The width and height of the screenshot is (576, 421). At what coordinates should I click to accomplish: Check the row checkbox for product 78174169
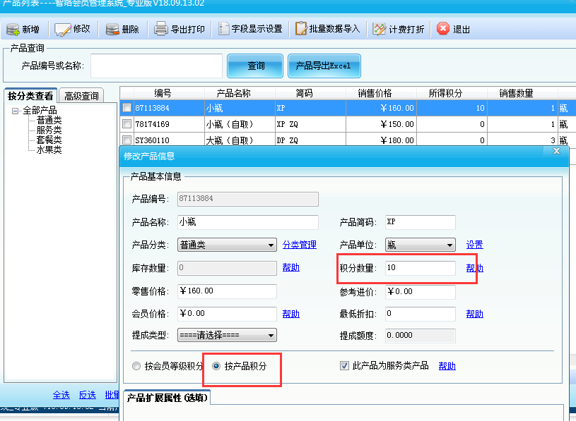click(127, 124)
